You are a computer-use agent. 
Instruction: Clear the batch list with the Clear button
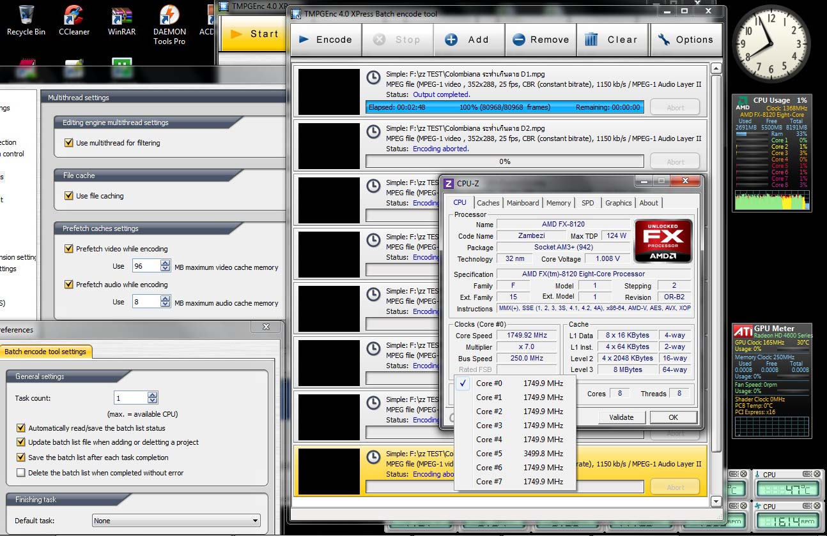tap(612, 40)
